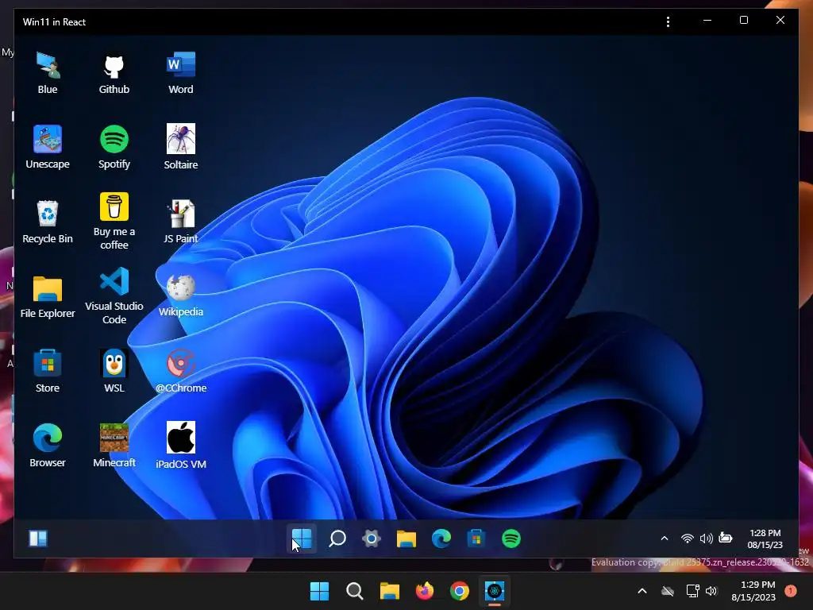The width and height of the screenshot is (813, 610).
Task: Expand hidden tray icons in inner taskbar
Action: [x=665, y=539]
